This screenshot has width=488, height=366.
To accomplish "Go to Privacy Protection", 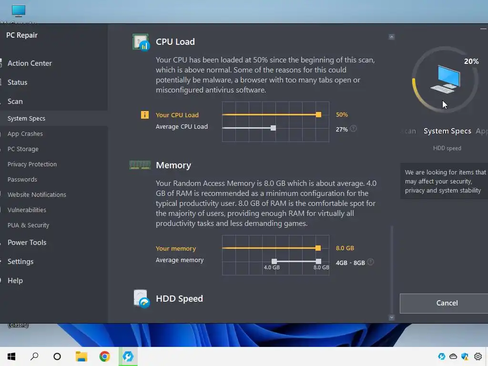I will click(x=32, y=164).
